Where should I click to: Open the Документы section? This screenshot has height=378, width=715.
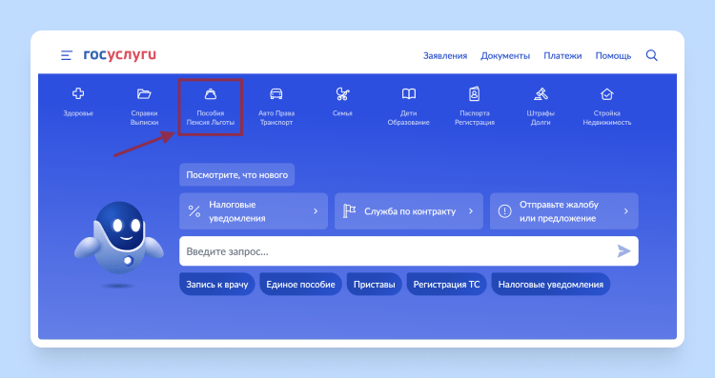click(505, 55)
